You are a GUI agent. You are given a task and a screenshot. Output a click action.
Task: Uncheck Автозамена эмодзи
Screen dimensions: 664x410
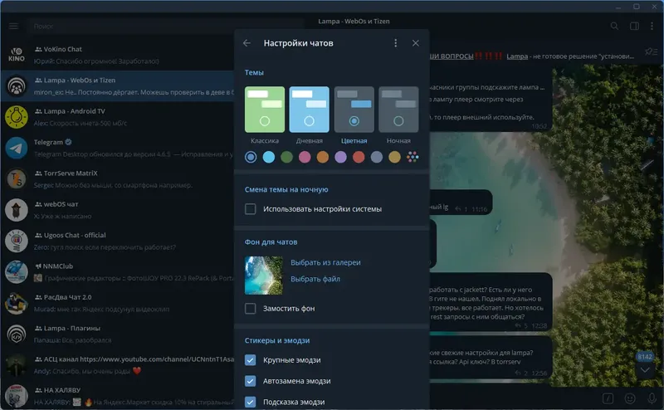pos(251,381)
